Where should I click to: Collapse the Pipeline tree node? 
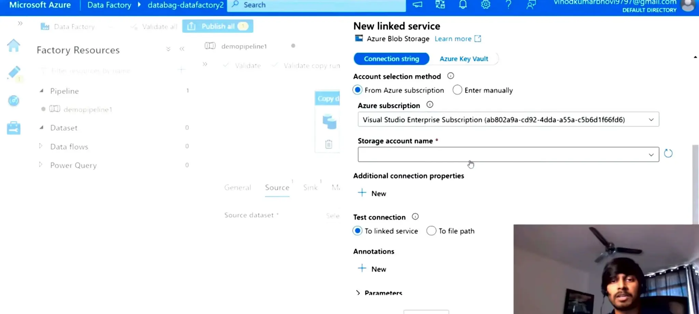[42, 91]
